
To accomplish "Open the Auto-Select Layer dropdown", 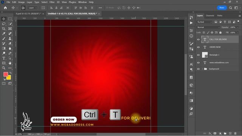I will 33,8.
